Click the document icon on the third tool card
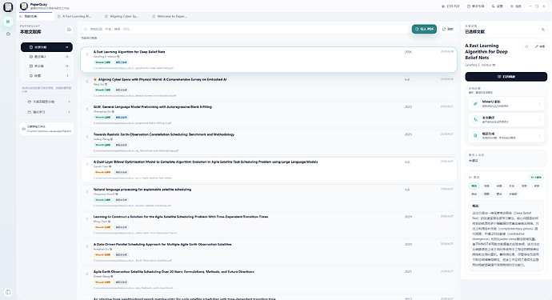Screen dimensions: 552x300 476,135
